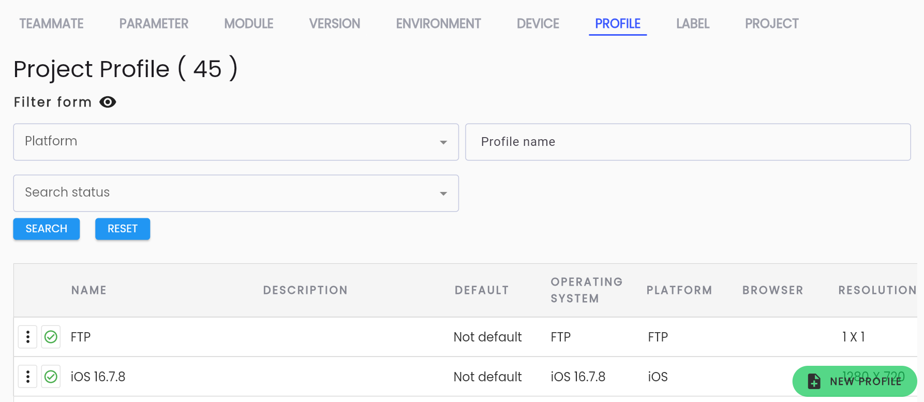Click the DEFAULT column header
Viewport: 924px width, 402px height.
click(x=482, y=290)
